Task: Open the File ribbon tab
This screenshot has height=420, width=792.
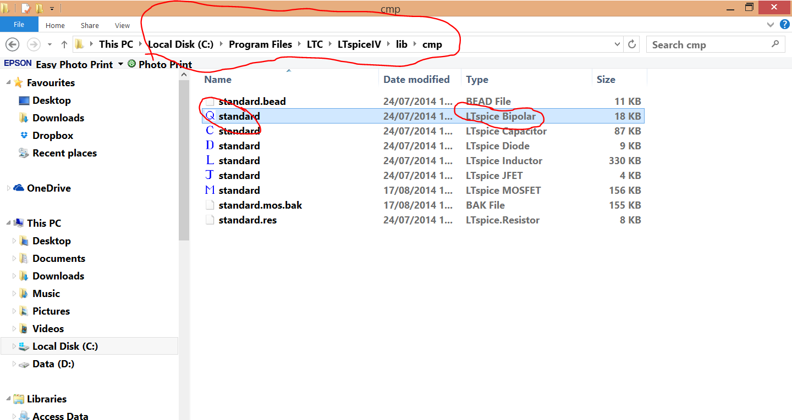Action: pyautogui.click(x=19, y=25)
